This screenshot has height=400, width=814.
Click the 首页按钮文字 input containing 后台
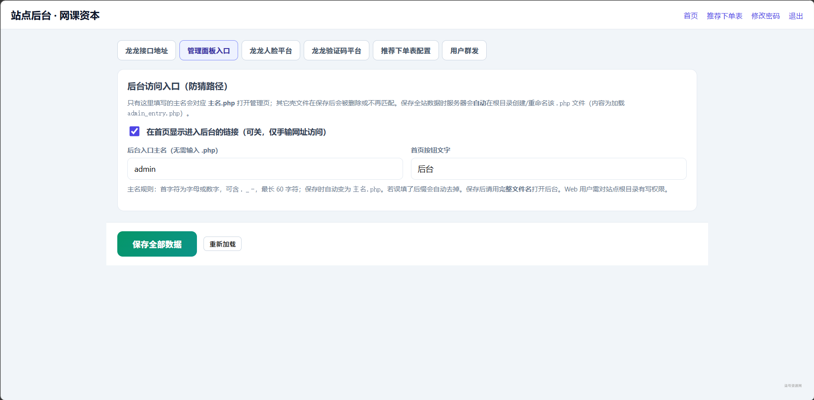coord(549,169)
